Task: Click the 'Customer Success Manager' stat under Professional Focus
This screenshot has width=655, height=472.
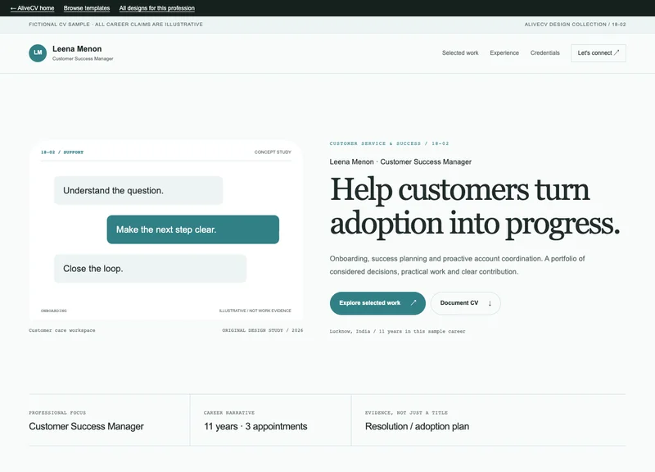Action: click(x=86, y=426)
